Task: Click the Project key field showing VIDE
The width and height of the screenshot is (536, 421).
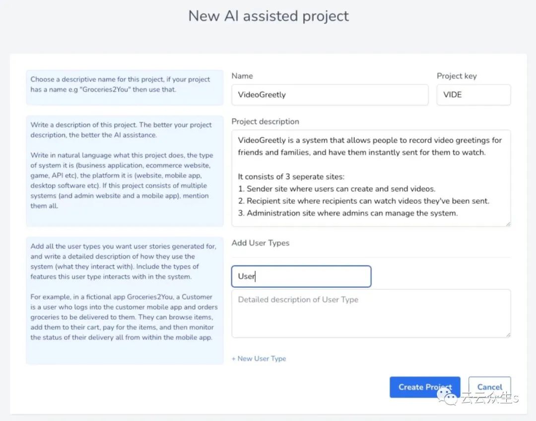Action: tap(473, 94)
